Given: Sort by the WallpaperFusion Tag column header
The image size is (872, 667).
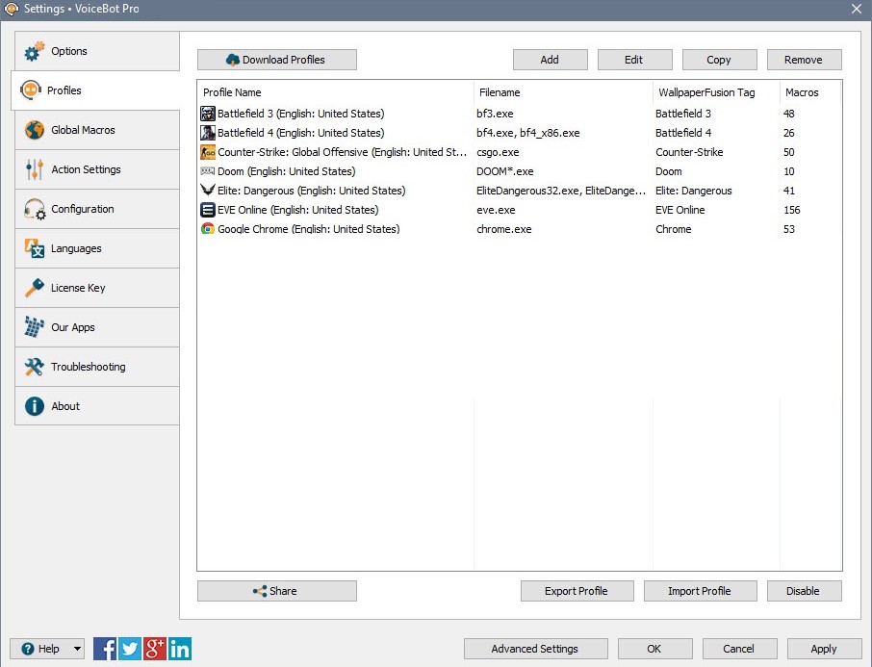Looking at the screenshot, I should coord(716,92).
